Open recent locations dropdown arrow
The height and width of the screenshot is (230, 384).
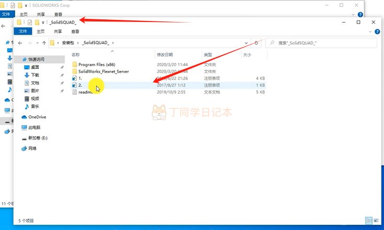click(x=37, y=43)
